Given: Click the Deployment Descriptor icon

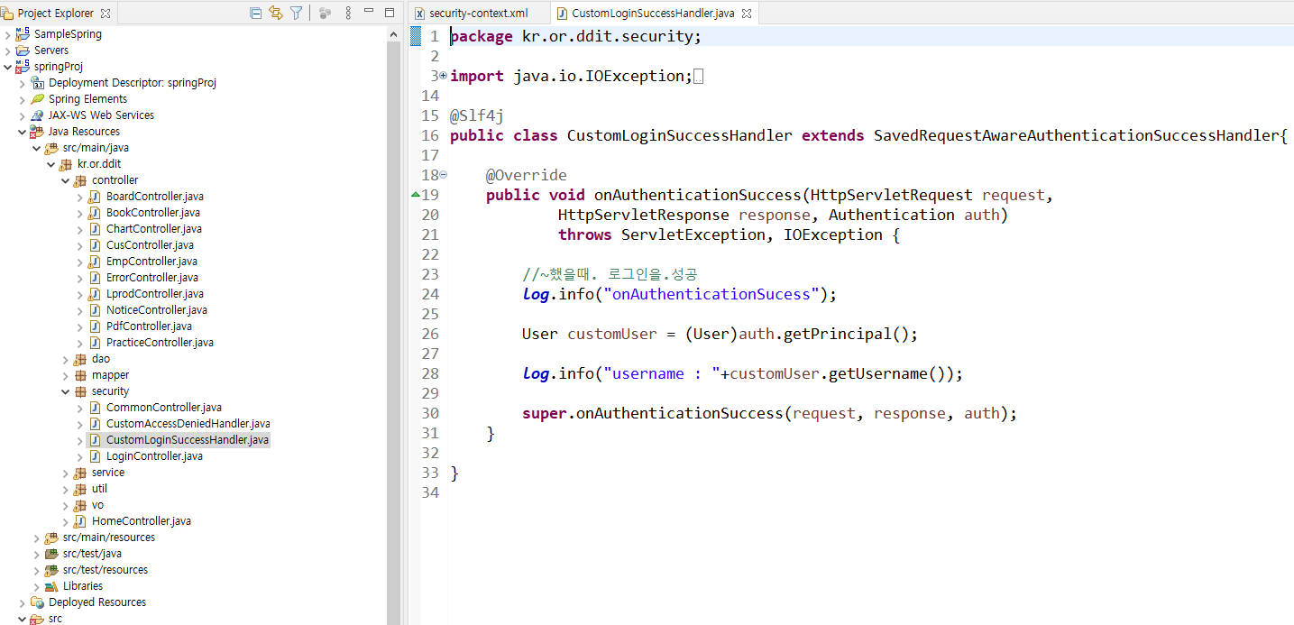Looking at the screenshot, I should tap(37, 83).
